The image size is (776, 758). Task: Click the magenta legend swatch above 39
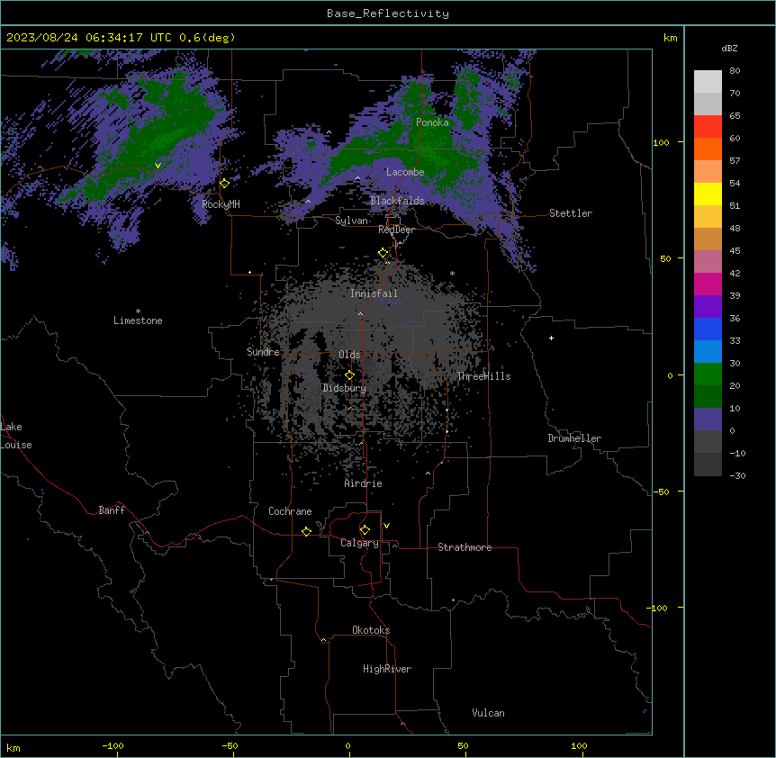tap(708, 284)
